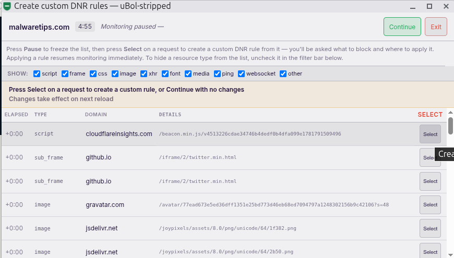Maximize the uBol-stripped window
This screenshot has width=454, height=258.
tap(429, 6)
